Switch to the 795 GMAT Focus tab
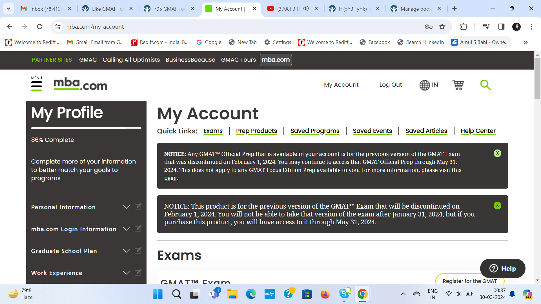 (169, 9)
